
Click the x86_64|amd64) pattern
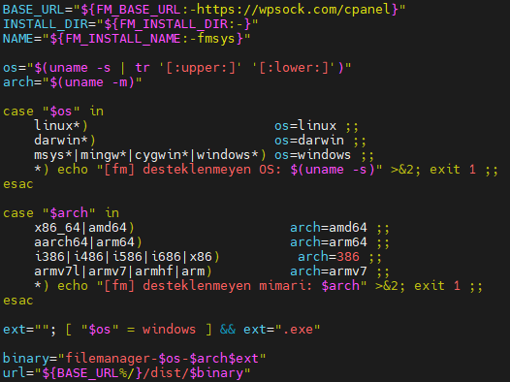pyautogui.click(x=84, y=228)
